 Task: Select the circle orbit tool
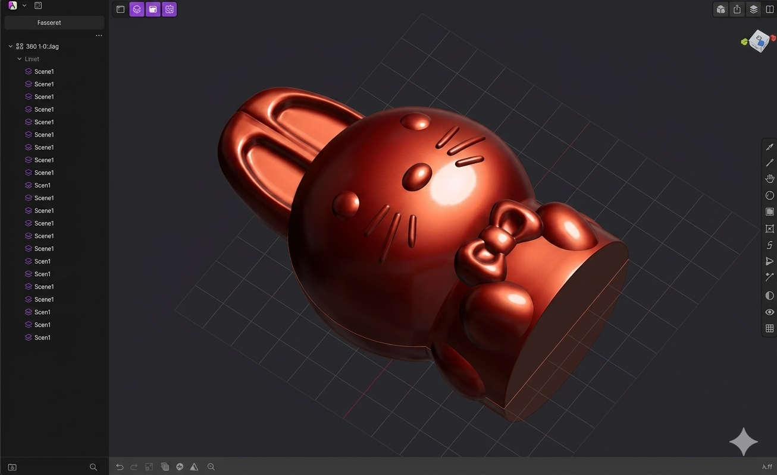pyautogui.click(x=770, y=195)
